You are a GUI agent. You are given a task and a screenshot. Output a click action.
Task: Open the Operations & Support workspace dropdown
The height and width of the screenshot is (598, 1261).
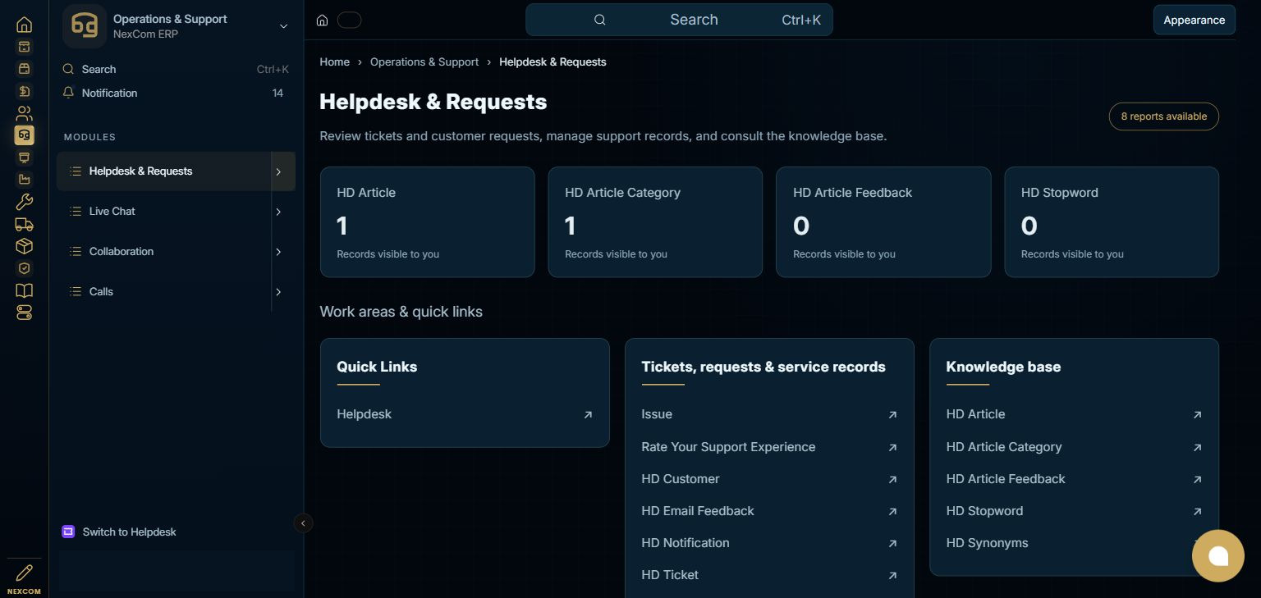(283, 26)
